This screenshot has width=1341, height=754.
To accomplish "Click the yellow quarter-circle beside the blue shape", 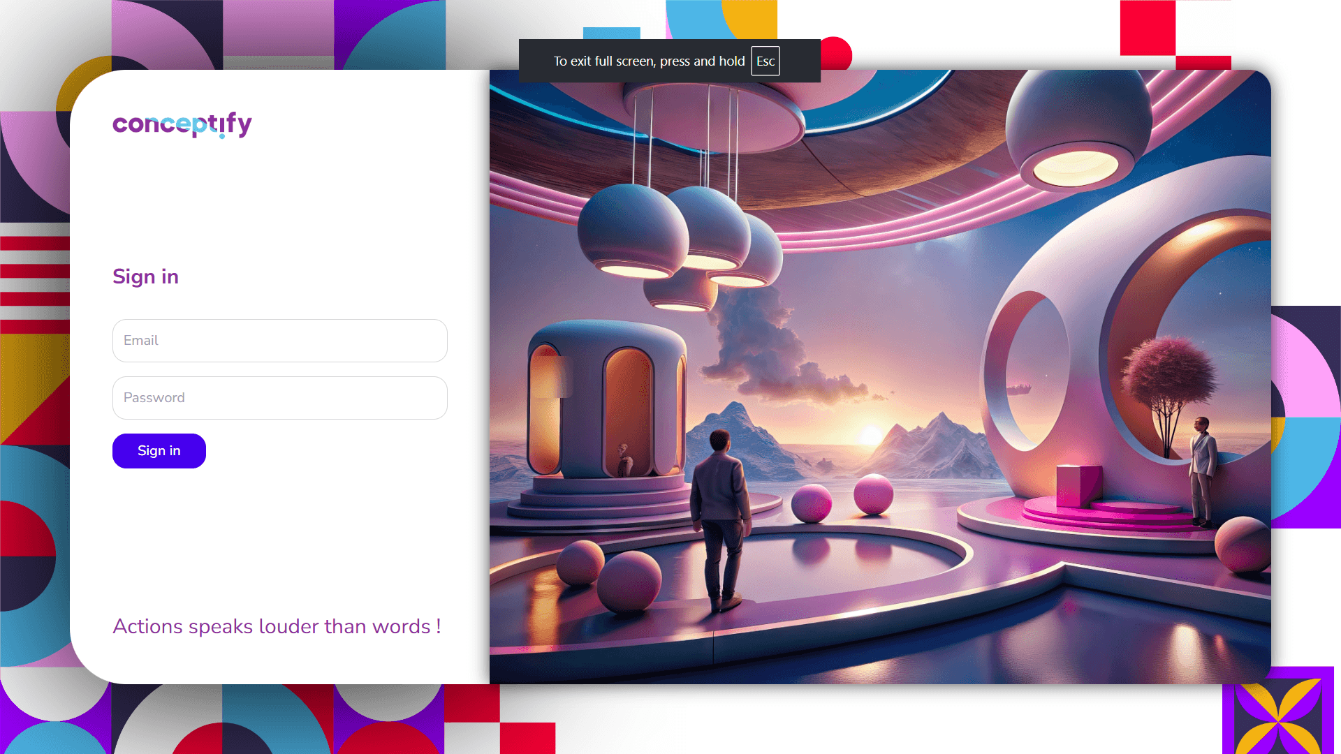I will click(753, 20).
